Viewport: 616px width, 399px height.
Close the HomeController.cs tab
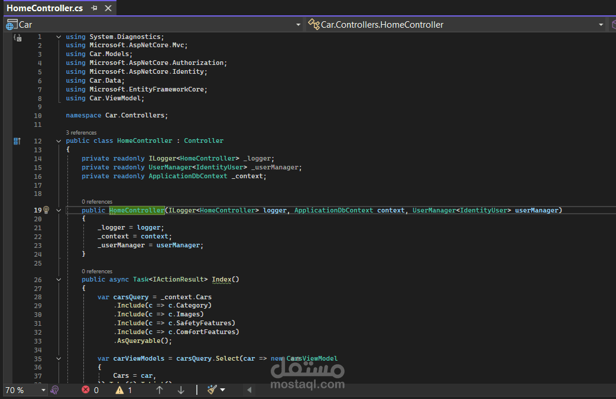click(x=108, y=8)
